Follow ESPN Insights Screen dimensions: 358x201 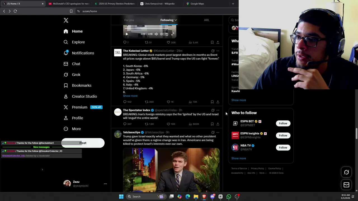tap(283, 135)
